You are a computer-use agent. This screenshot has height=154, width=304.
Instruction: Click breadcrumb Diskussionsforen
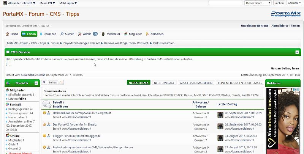[x=164, y=43]
